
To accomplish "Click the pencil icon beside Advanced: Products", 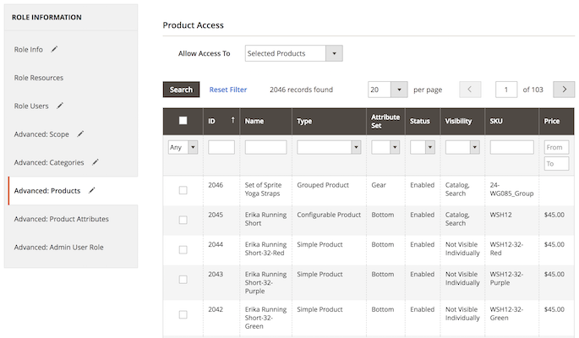I will tap(91, 190).
